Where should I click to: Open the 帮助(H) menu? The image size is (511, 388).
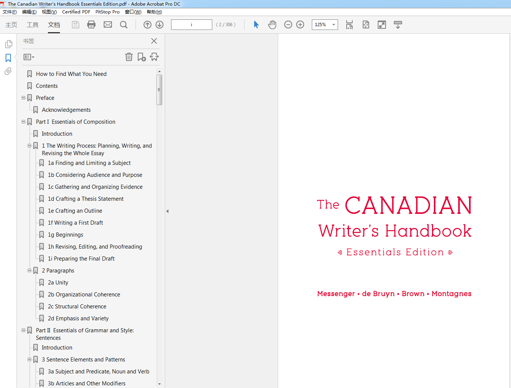(154, 12)
